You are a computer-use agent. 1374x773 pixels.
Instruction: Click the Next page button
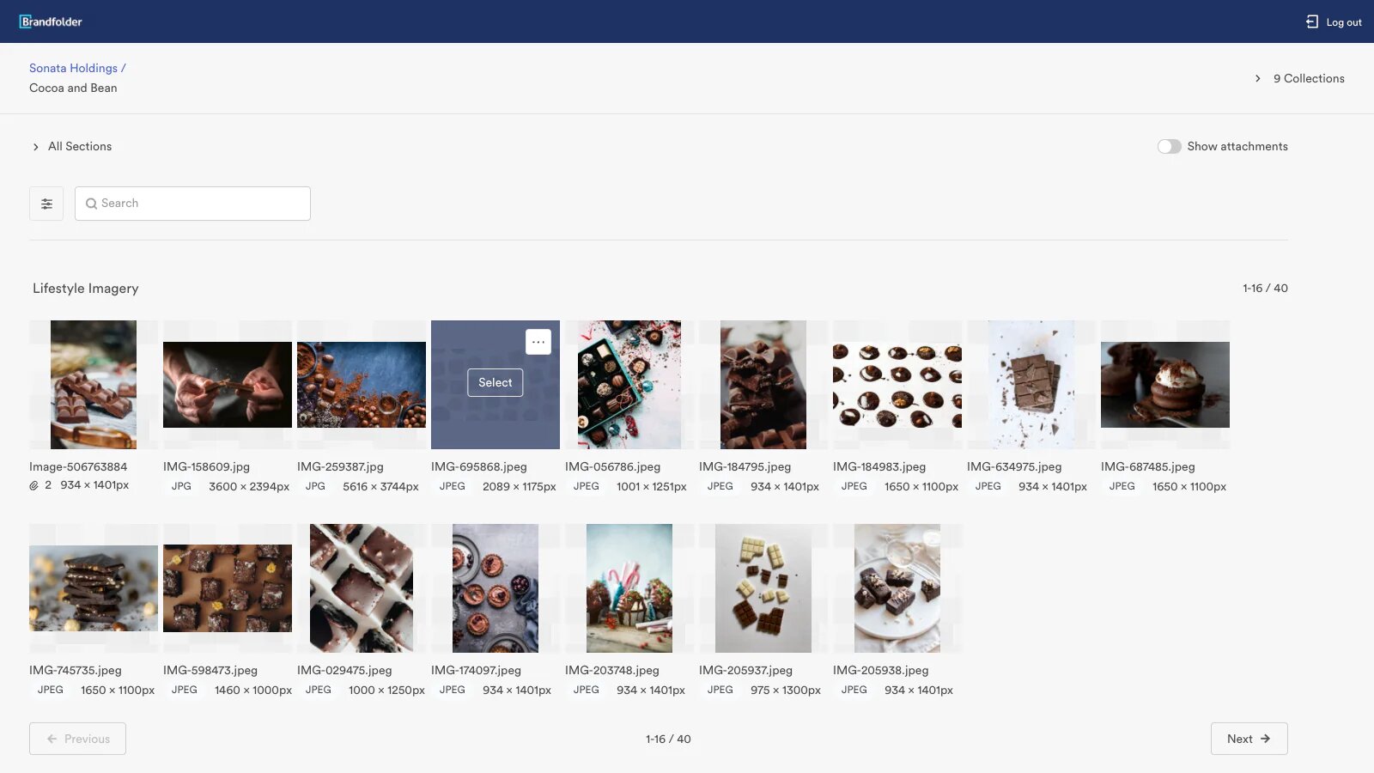1249,739
